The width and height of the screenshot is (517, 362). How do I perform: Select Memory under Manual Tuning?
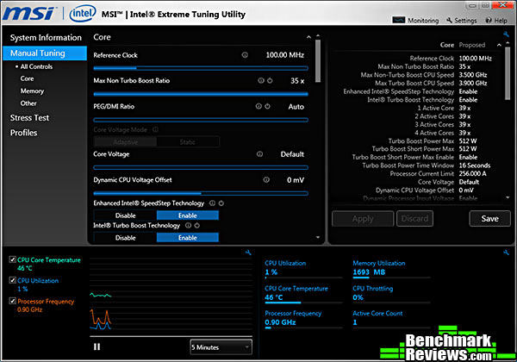32,91
